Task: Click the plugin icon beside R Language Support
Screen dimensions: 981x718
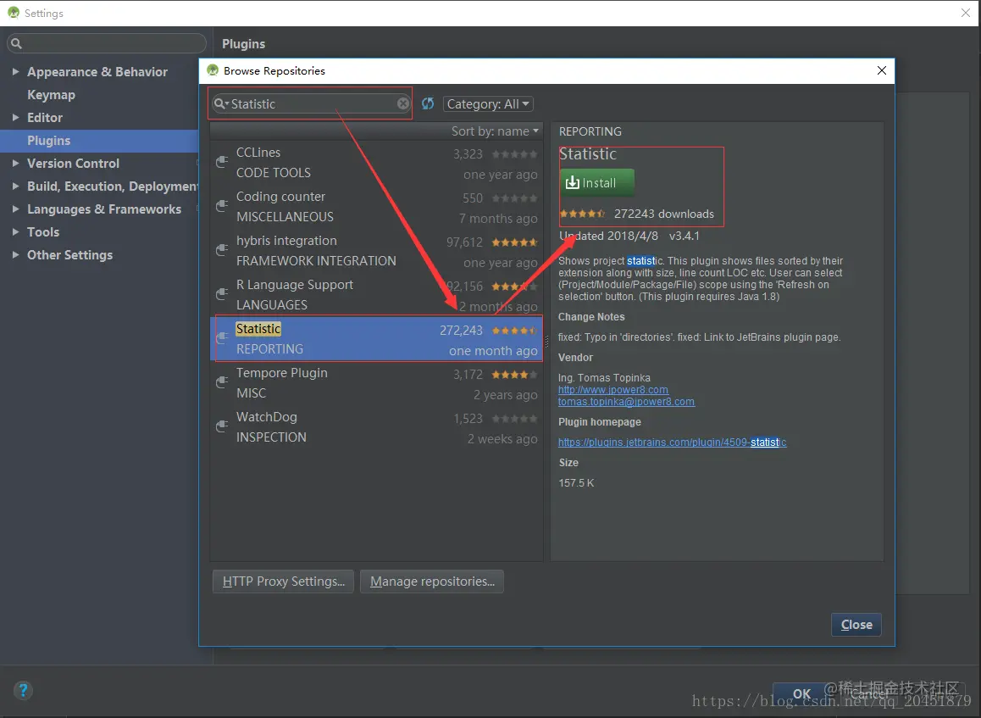Action: pyautogui.click(x=221, y=294)
